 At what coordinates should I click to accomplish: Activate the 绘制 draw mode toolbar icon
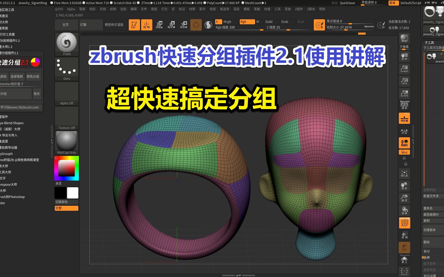pos(146,25)
